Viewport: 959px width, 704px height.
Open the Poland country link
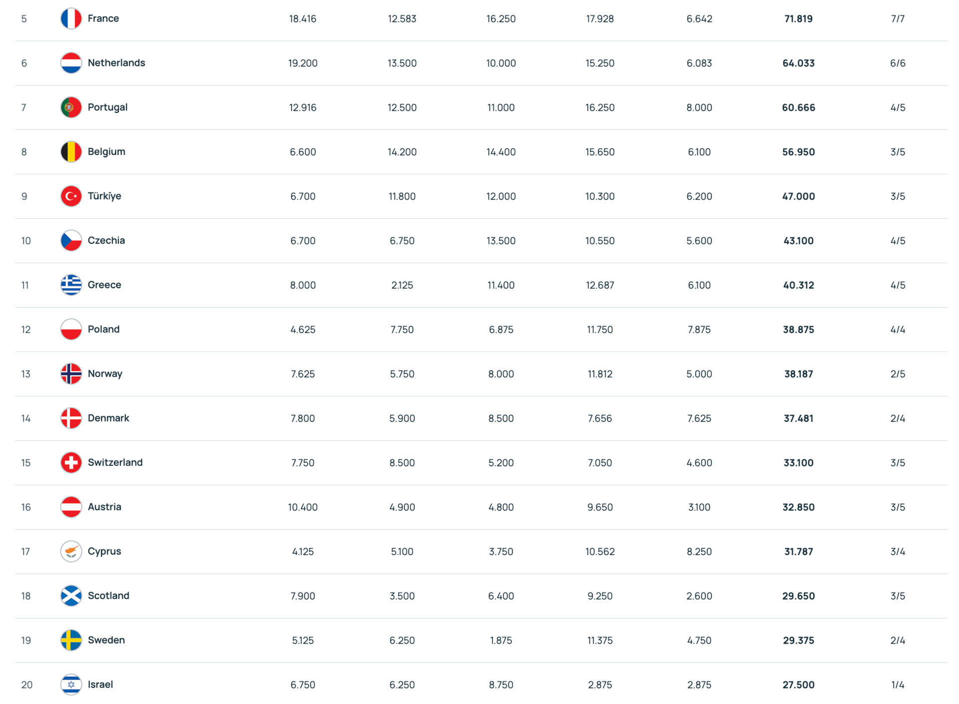click(103, 330)
